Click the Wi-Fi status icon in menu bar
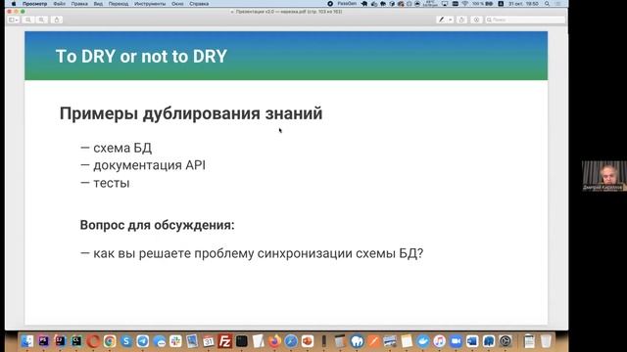Screen dimensions: 627x352 tap(464, 4)
